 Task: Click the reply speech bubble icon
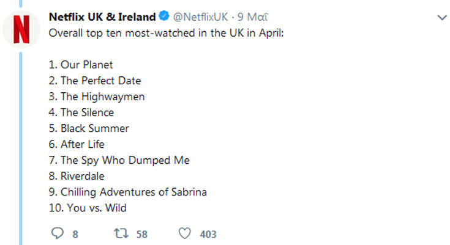coord(58,233)
